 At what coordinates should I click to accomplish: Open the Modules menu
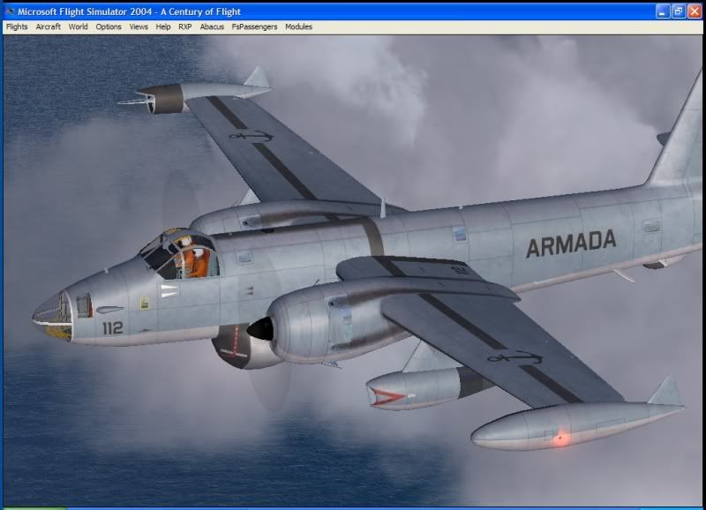[x=298, y=27]
